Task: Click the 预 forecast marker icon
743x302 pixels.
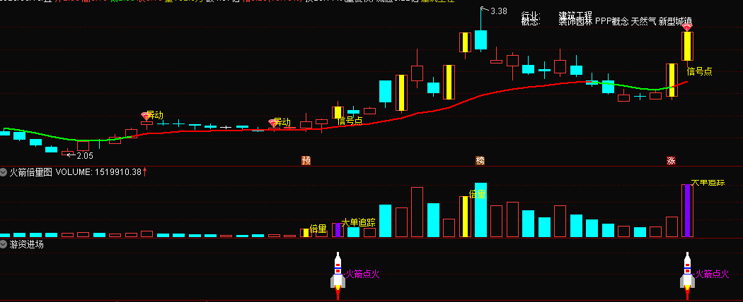Action: pyautogui.click(x=306, y=161)
